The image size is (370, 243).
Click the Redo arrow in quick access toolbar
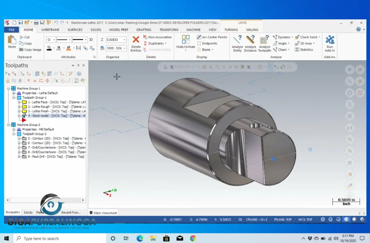click(62, 23)
